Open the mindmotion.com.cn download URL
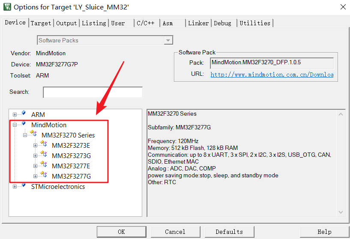This screenshot has height=239, width=350. point(272,75)
